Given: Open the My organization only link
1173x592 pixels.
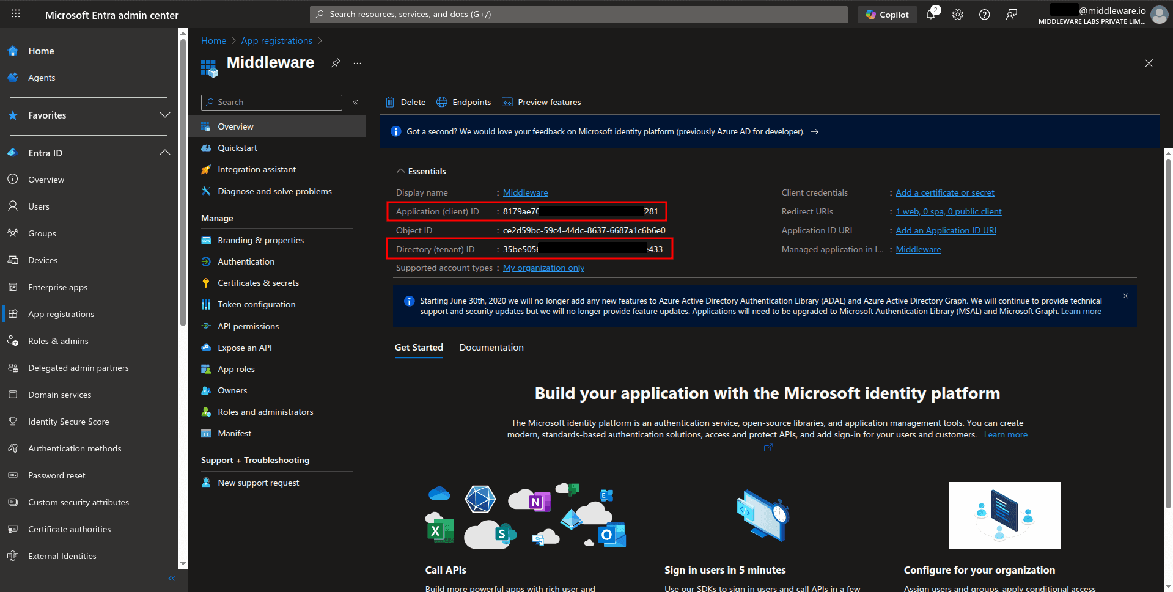Looking at the screenshot, I should pyautogui.click(x=543, y=268).
